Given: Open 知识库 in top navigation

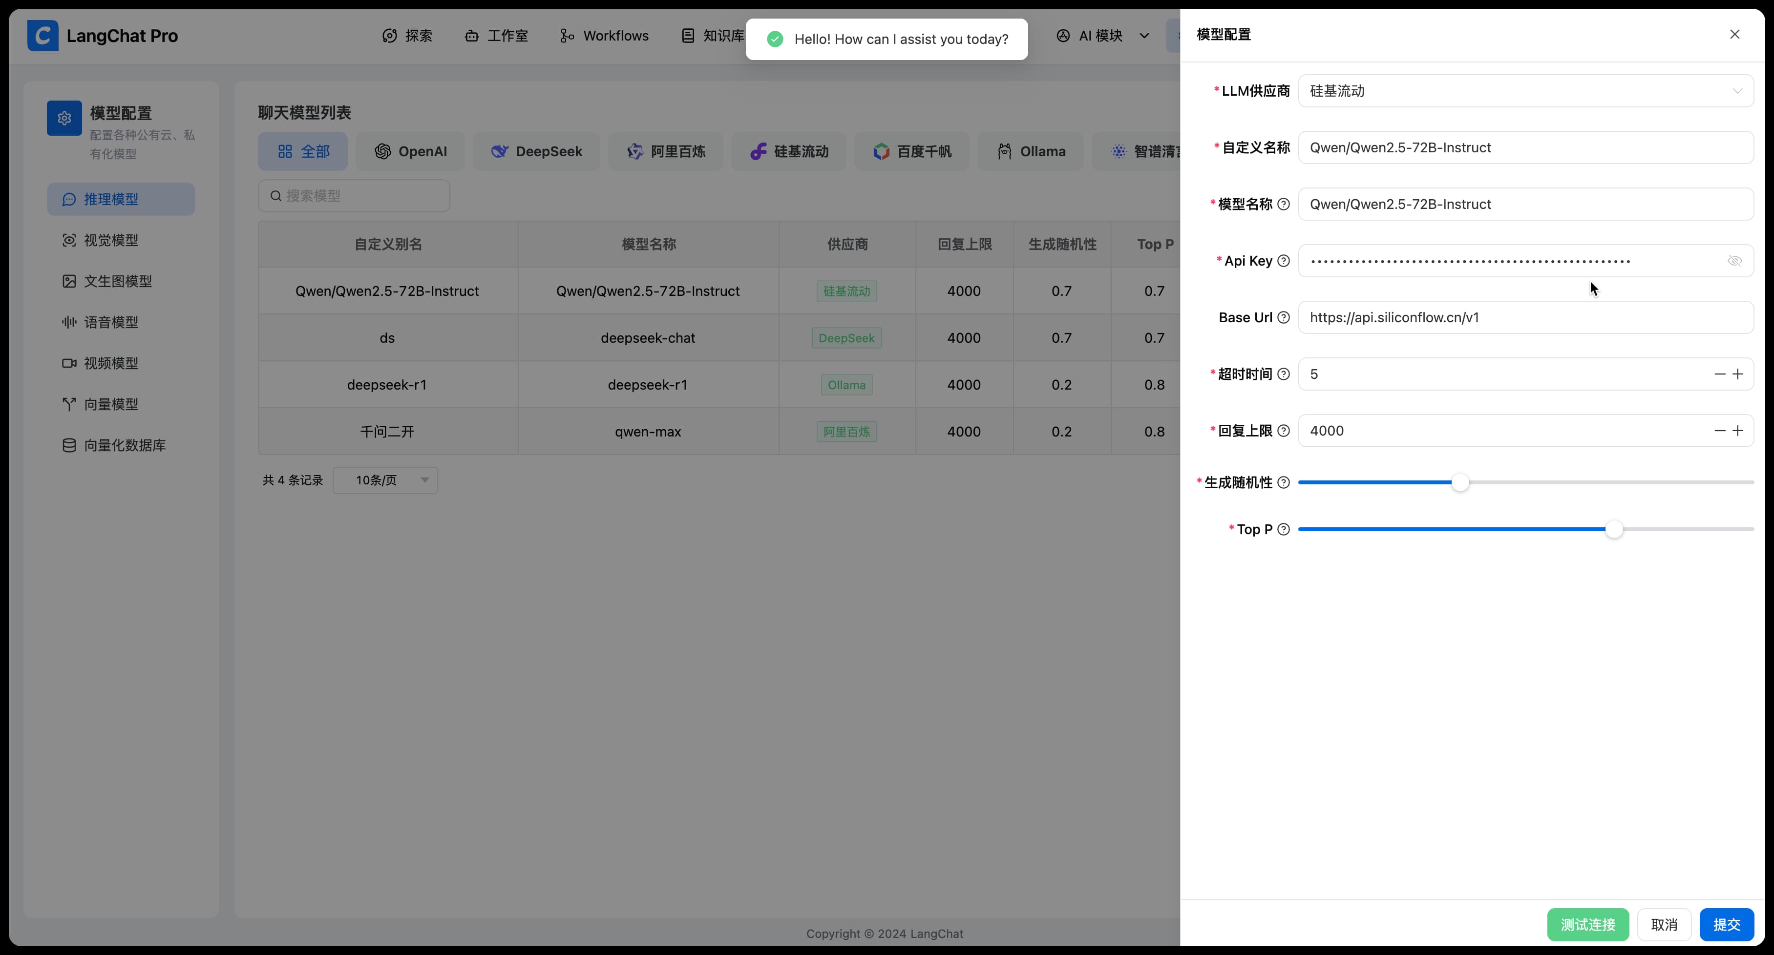Looking at the screenshot, I should pyautogui.click(x=713, y=36).
